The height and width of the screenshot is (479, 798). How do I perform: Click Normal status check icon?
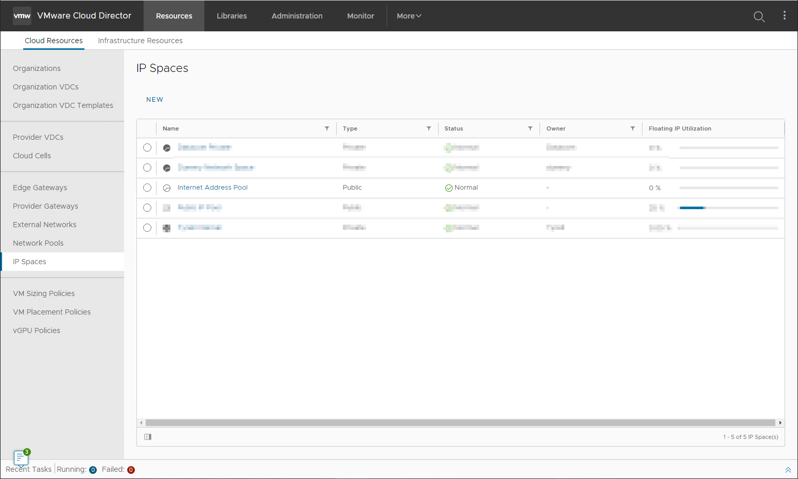[x=449, y=188]
